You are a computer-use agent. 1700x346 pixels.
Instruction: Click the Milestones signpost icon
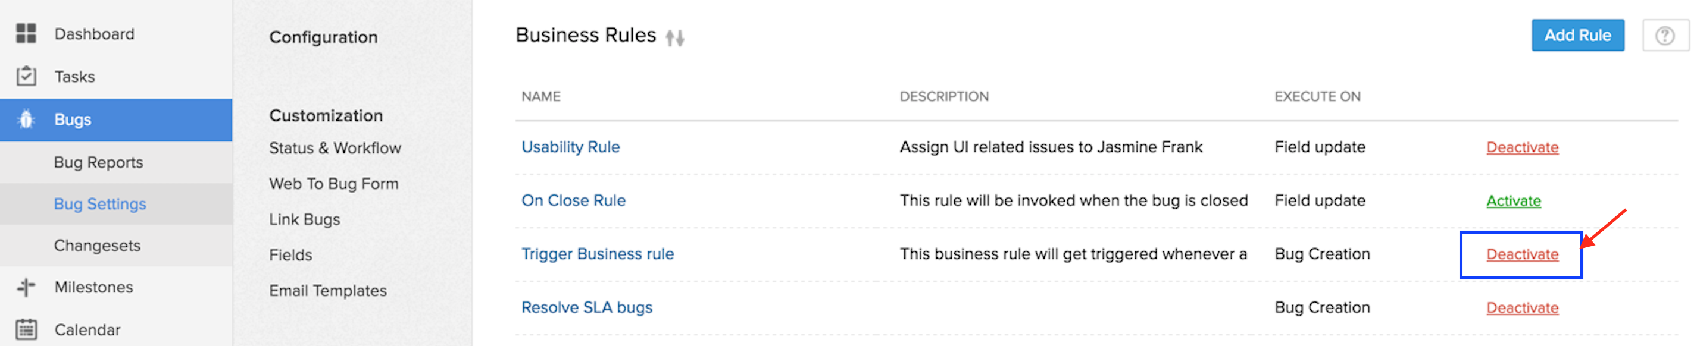[26, 287]
